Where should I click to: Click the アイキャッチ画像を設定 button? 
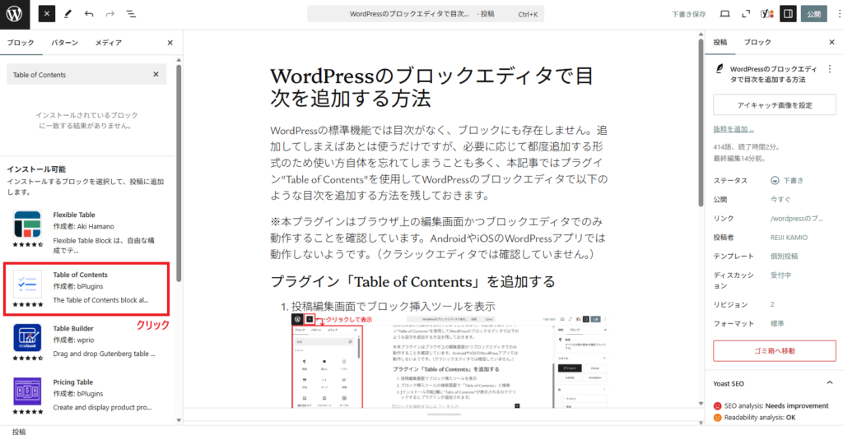(x=774, y=105)
